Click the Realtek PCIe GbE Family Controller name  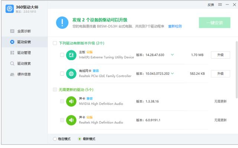coord(105,76)
